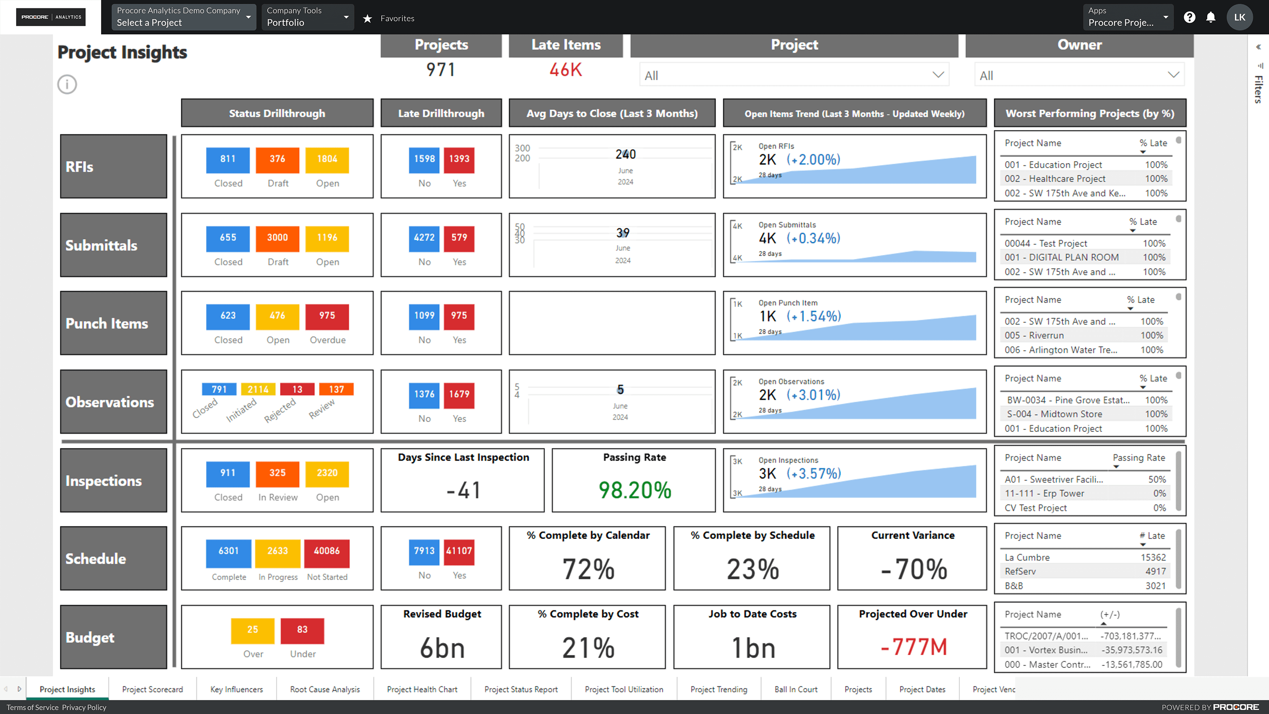Open the Project Insights info icon
The width and height of the screenshot is (1269, 714).
click(x=67, y=84)
